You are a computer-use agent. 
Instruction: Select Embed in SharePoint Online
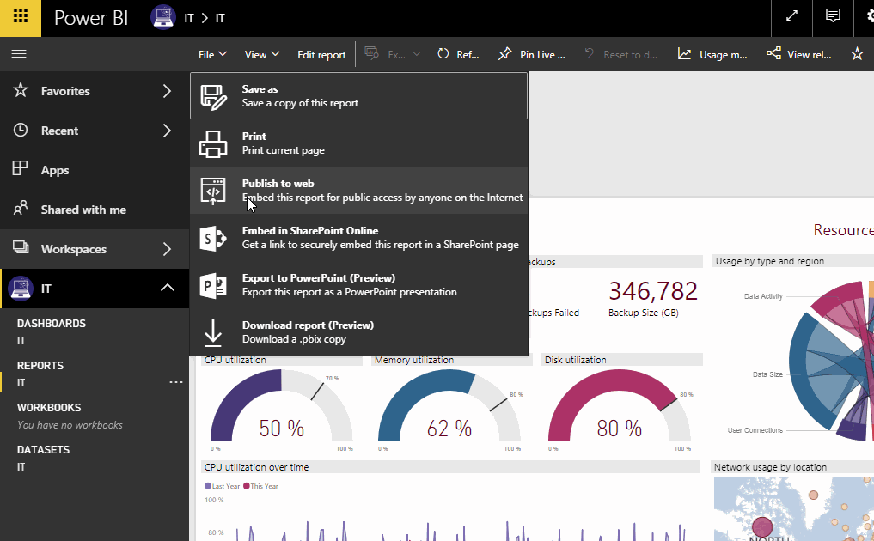pyautogui.click(x=358, y=237)
